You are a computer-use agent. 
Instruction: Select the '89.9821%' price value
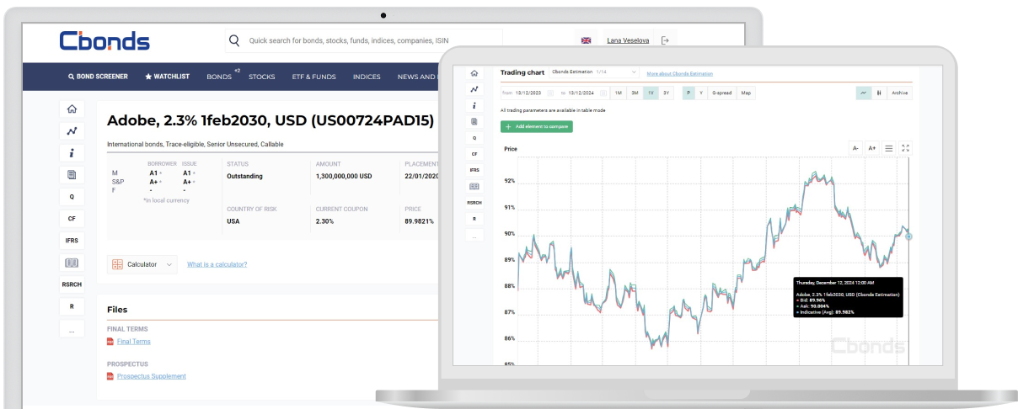tap(419, 221)
